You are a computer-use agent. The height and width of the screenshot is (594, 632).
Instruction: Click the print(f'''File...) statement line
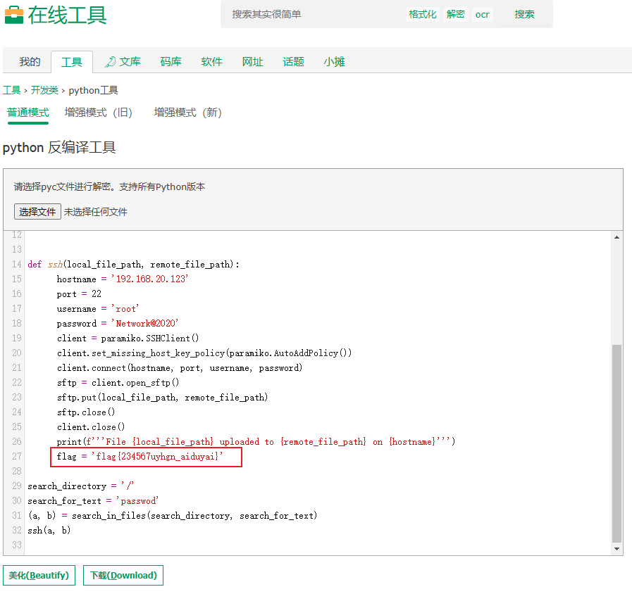[256, 442]
